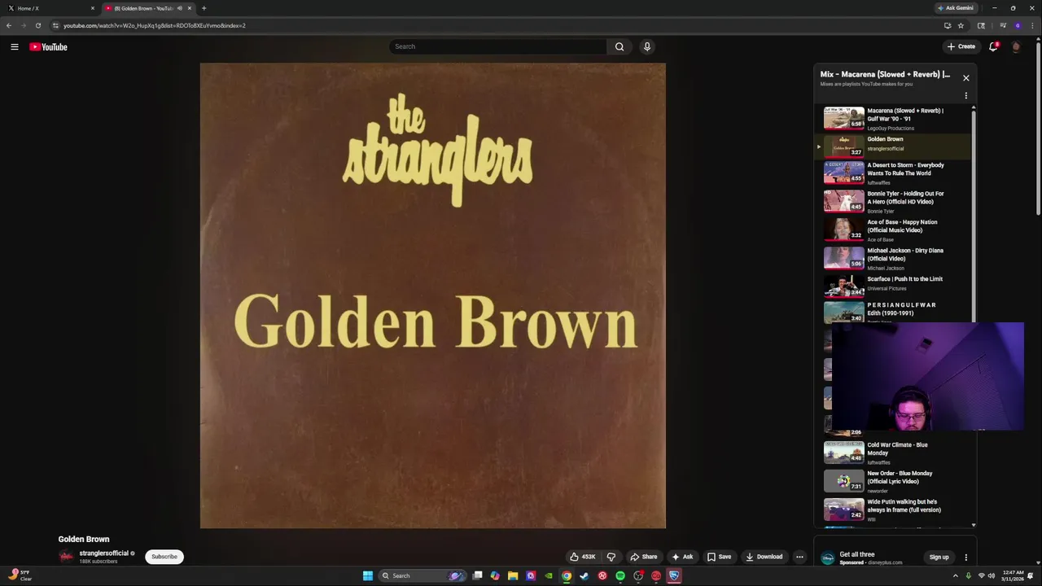The width and height of the screenshot is (1042, 586).
Task: Open the YouTube hamburger guide menu
Action: pyautogui.click(x=14, y=46)
